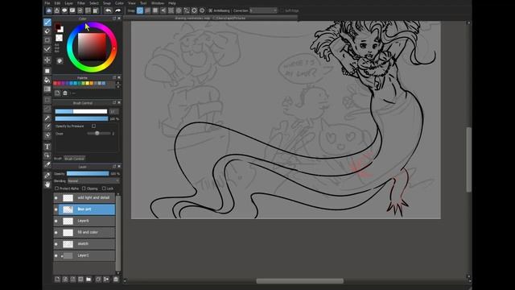Delete palette color trash icon
This screenshot has height=290, width=515.
coord(65,93)
